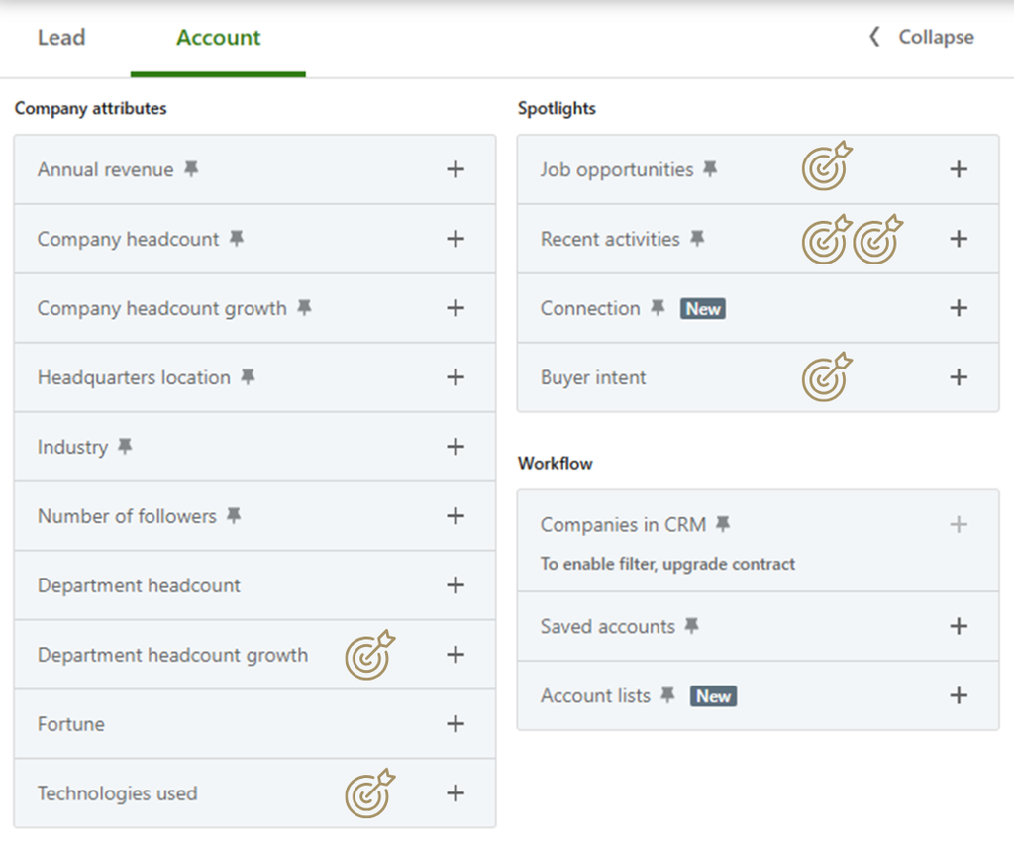The width and height of the screenshot is (1014, 844).
Task: Expand Number of followers filter
Action: [456, 515]
